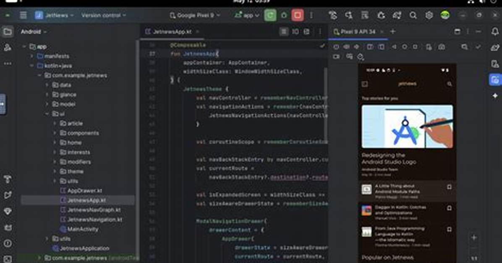Screen dimensions: 502x263
Task: Open Notifications bell icon
Action: [x=495, y=31]
